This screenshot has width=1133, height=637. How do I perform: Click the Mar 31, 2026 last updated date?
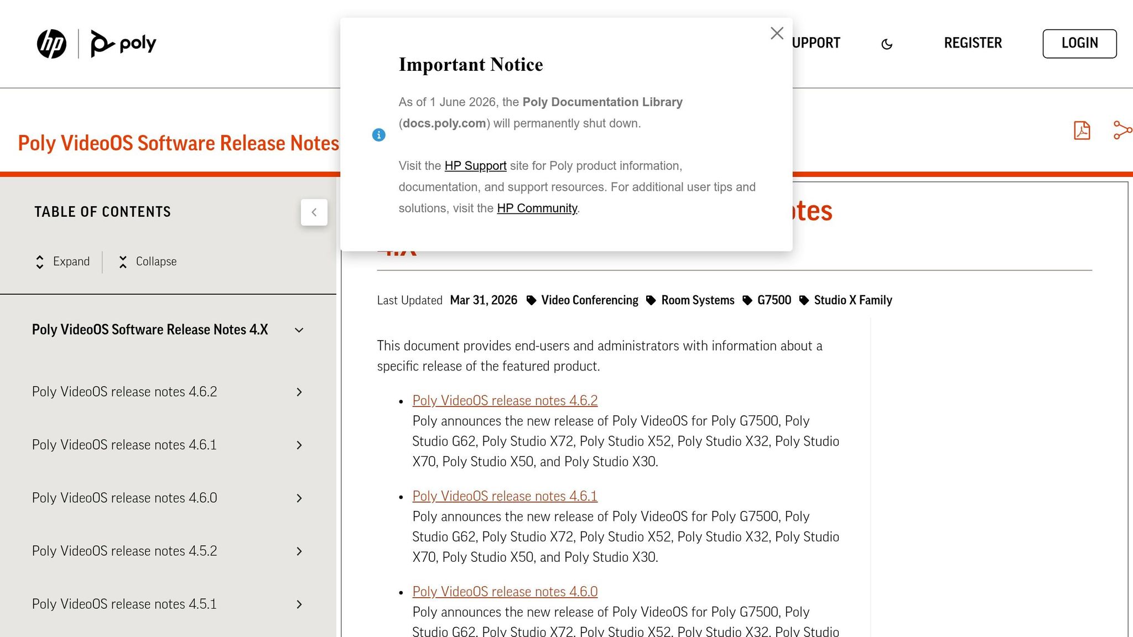pyautogui.click(x=484, y=300)
